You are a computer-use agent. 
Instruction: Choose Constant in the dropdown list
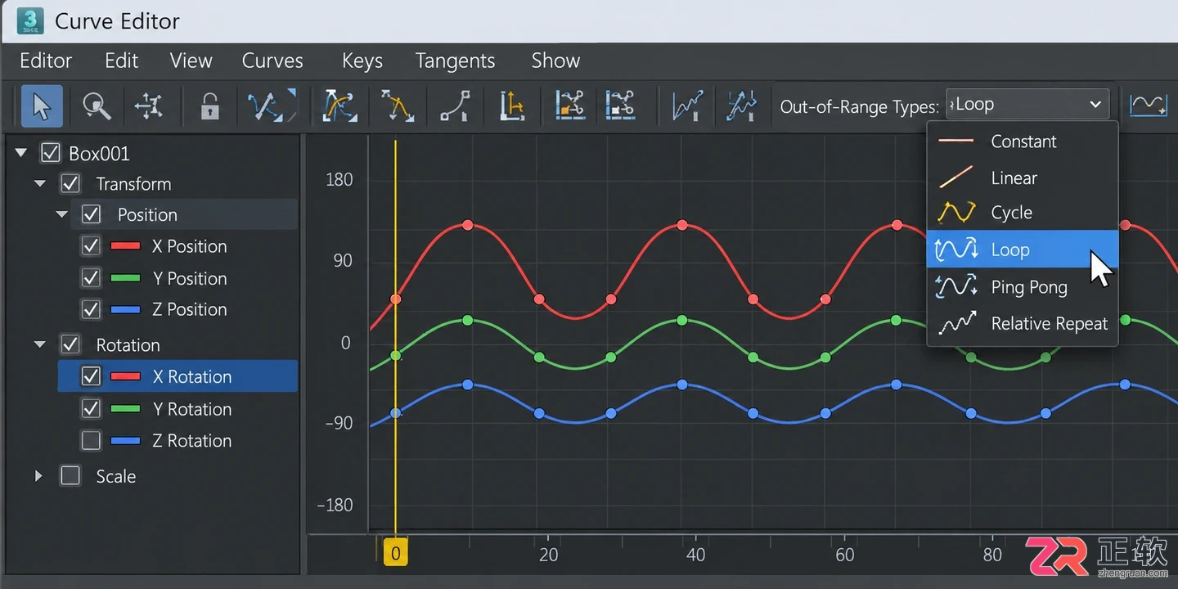[x=1022, y=142]
